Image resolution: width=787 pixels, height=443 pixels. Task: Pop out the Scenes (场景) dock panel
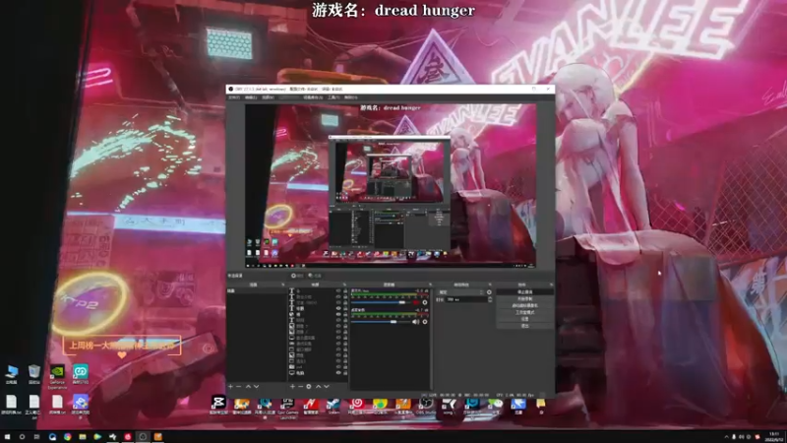(282, 285)
